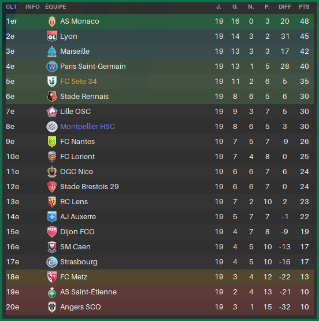319x321 pixels.
Task: Click the Lyon OL club logo
Action: (x=52, y=36)
